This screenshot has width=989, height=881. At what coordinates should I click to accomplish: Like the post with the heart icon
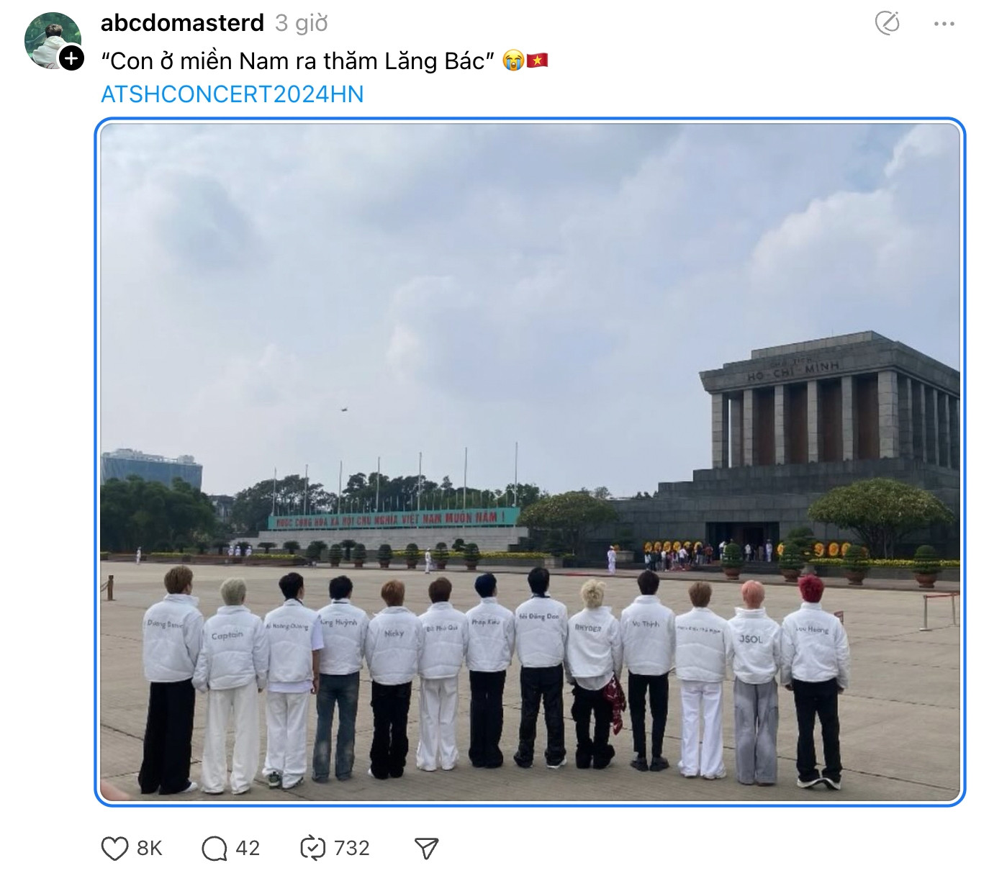[x=114, y=849]
